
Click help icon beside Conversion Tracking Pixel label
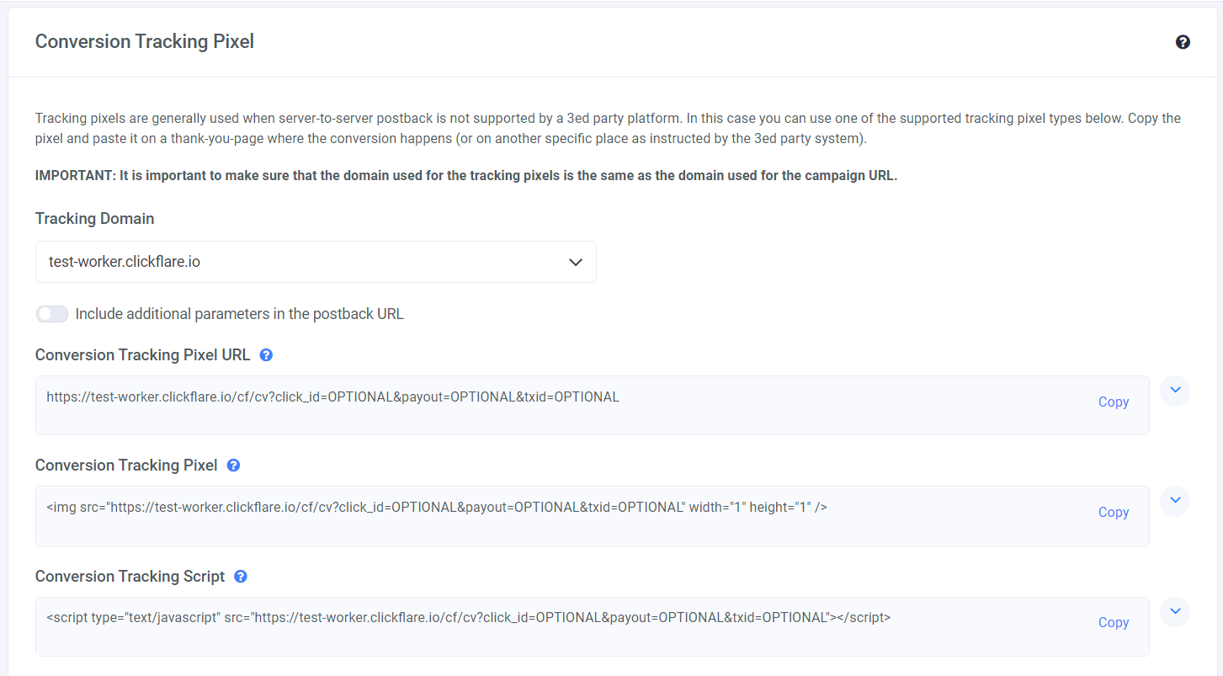[233, 466]
